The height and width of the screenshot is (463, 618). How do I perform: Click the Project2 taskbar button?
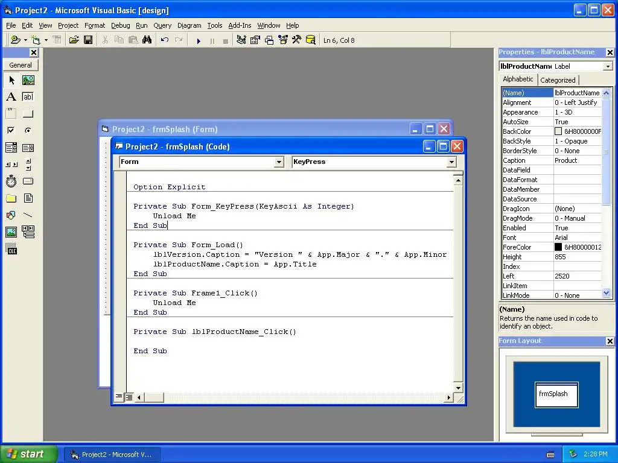click(112, 455)
